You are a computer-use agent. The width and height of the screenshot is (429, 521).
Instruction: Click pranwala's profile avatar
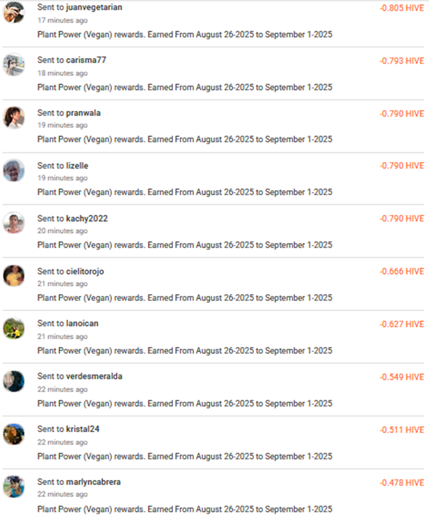(x=14, y=117)
